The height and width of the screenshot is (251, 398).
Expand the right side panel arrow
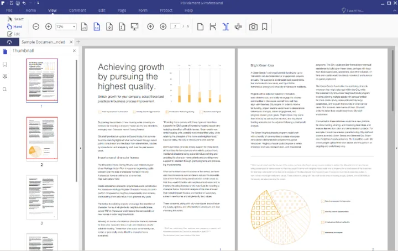point(395,148)
